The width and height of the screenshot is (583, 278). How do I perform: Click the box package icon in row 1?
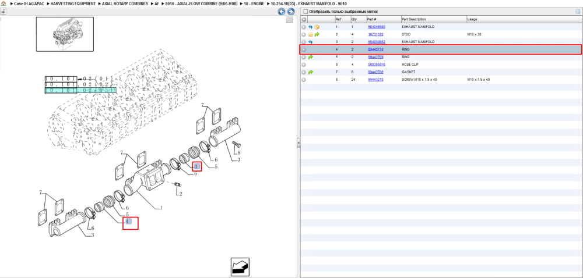coord(317,27)
